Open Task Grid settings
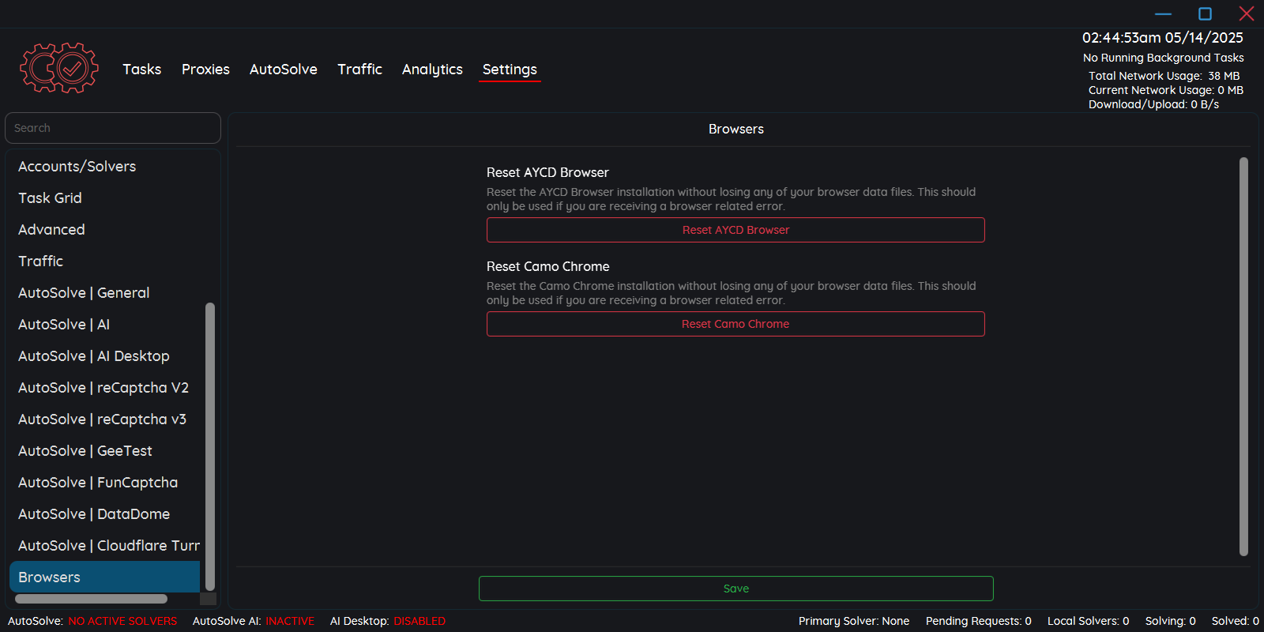 point(105,198)
